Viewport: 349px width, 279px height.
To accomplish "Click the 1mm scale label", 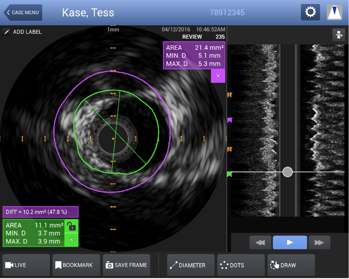I will tap(113, 30).
